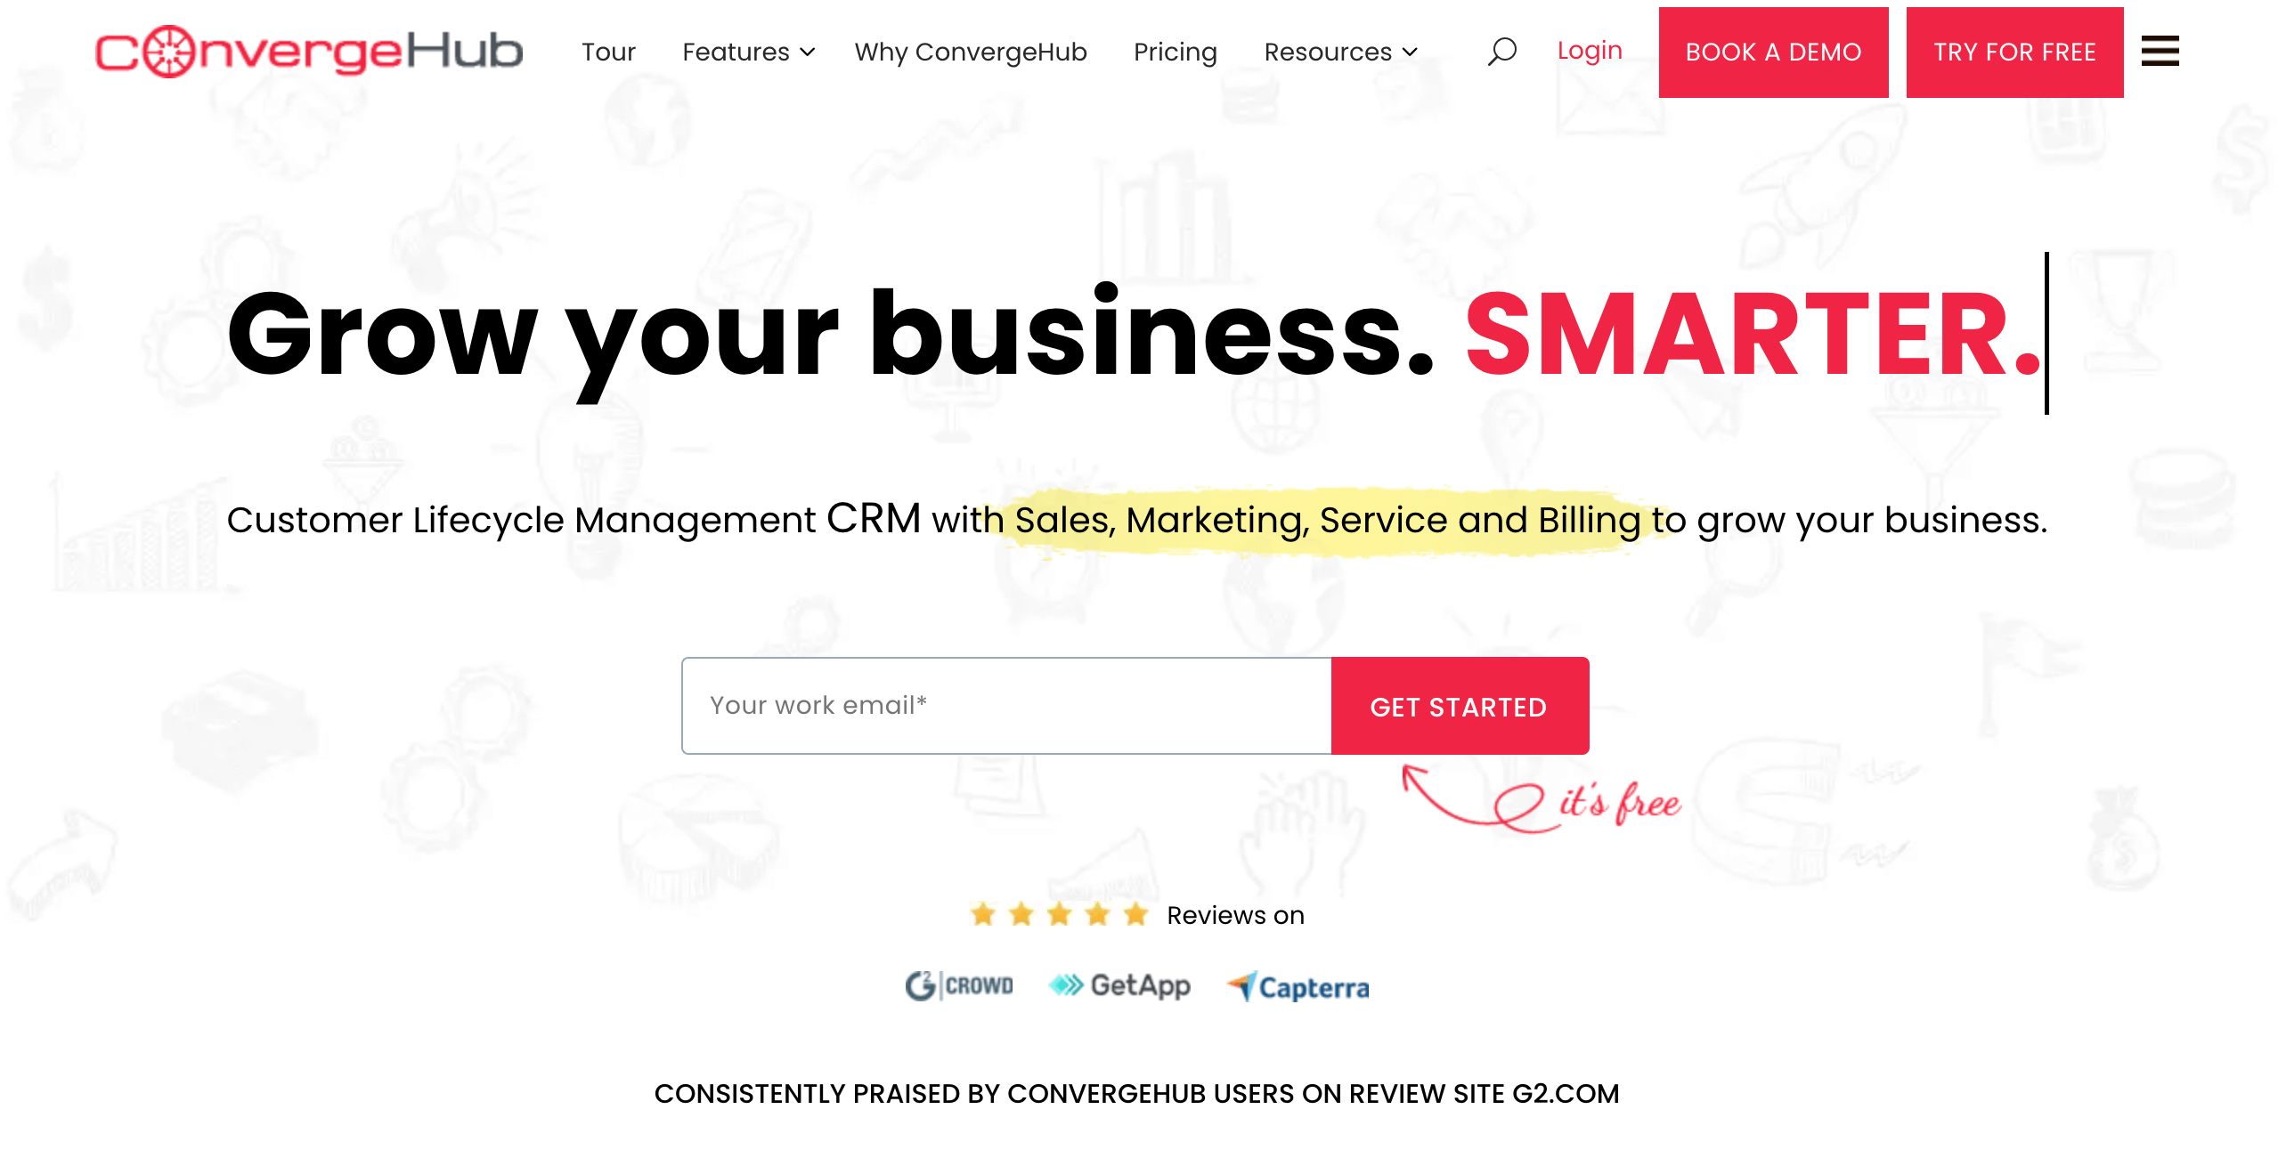Click the GET STARTED button
This screenshot has width=2278, height=1150.
1458,706
